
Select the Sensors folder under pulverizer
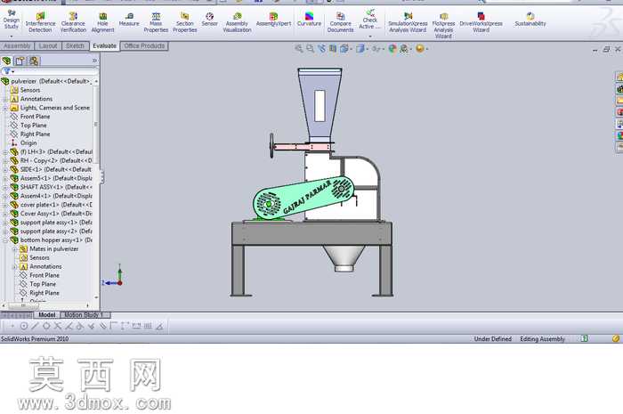29,90
